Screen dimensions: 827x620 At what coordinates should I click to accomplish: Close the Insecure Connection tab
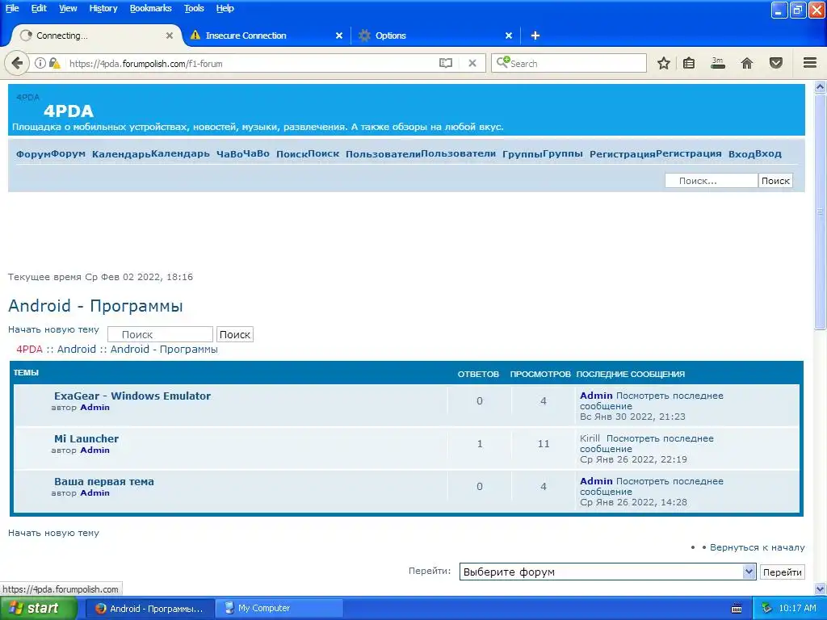click(339, 36)
